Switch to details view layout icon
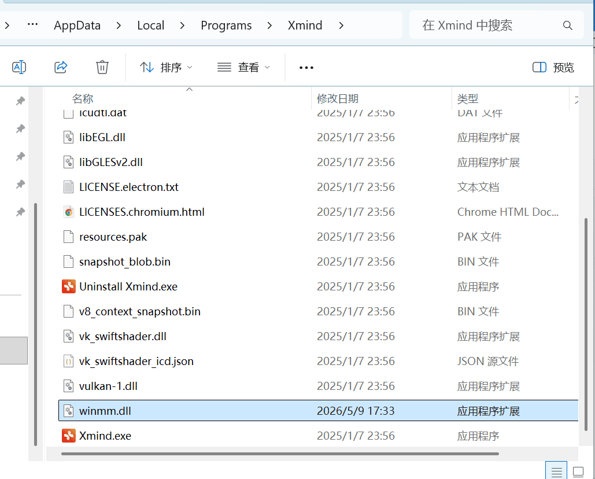595x479 pixels. click(x=556, y=471)
